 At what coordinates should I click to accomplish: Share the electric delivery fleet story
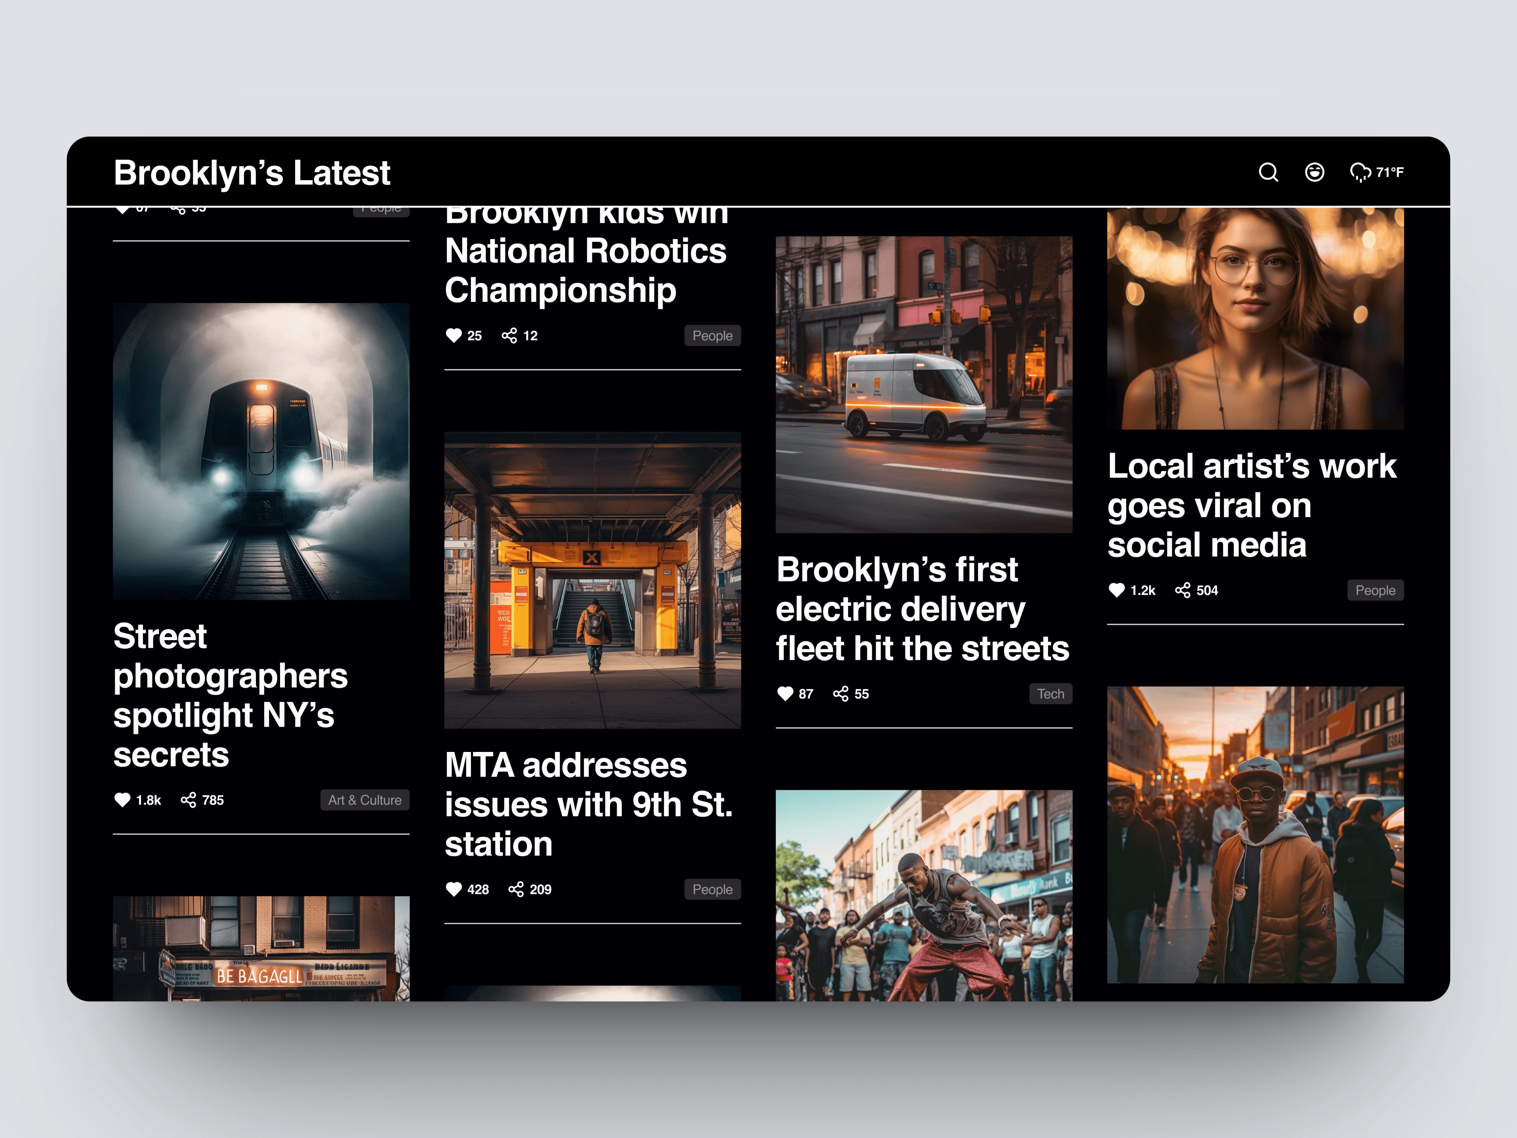(x=840, y=693)
